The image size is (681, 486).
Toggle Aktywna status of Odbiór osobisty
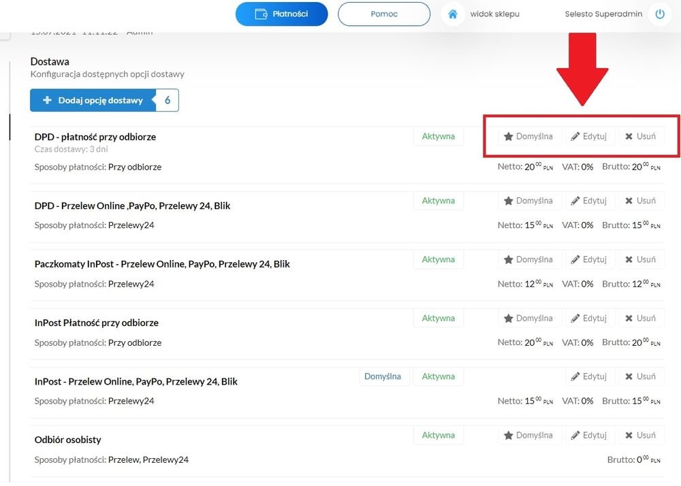438,435
